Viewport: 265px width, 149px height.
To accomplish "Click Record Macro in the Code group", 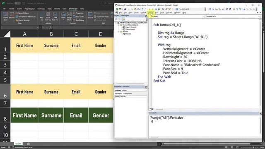I will pyautogui.click(x=22, y=13).
